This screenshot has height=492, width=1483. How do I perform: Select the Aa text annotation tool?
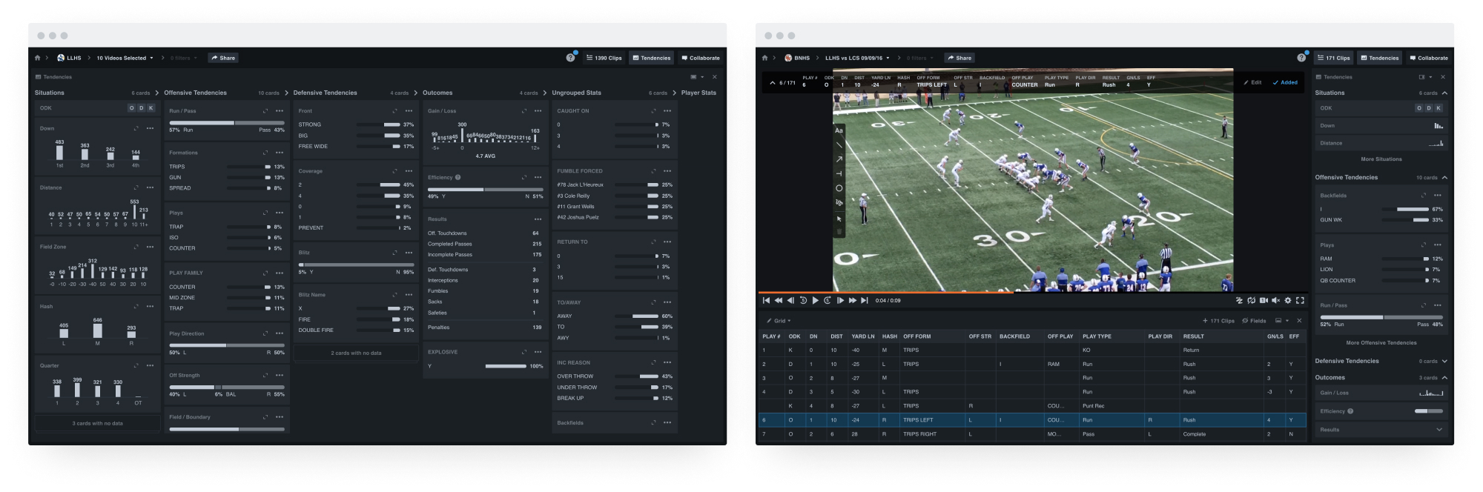(x=839, y=130)
